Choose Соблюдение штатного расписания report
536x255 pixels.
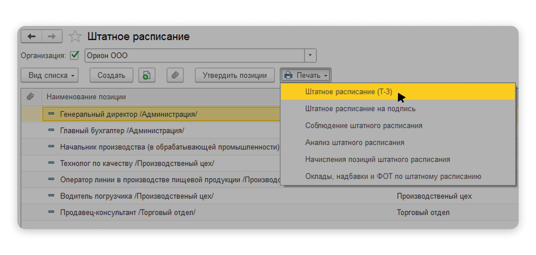pyautogui.click(x=397, y=126)
